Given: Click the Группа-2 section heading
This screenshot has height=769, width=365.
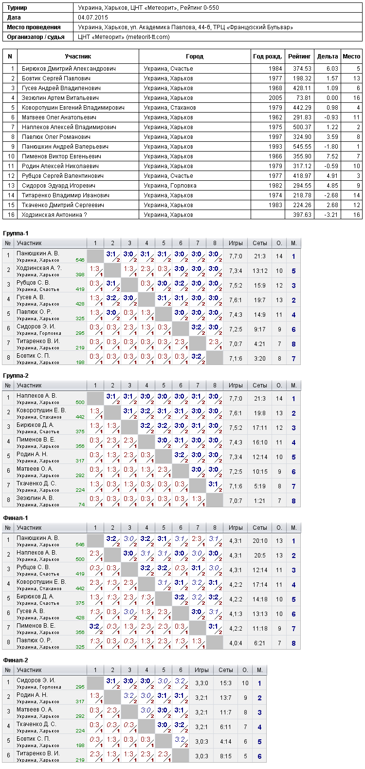Looking at the screenshot, I should pyautogui.click(x=16, y=376).
